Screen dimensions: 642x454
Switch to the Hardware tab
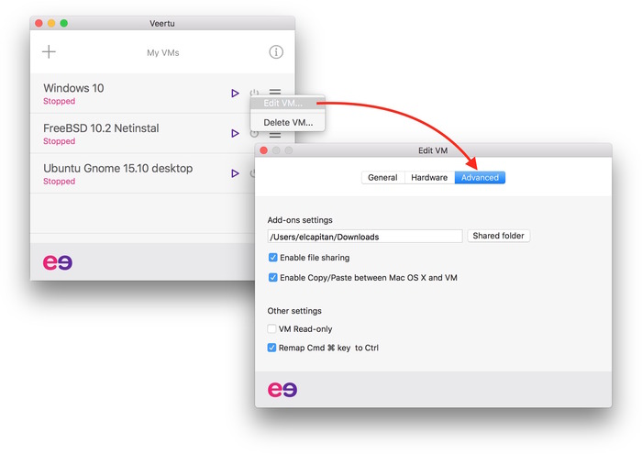[x=429, y=178]
